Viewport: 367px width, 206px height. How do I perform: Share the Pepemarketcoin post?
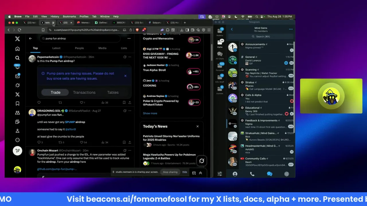[130, 102]
